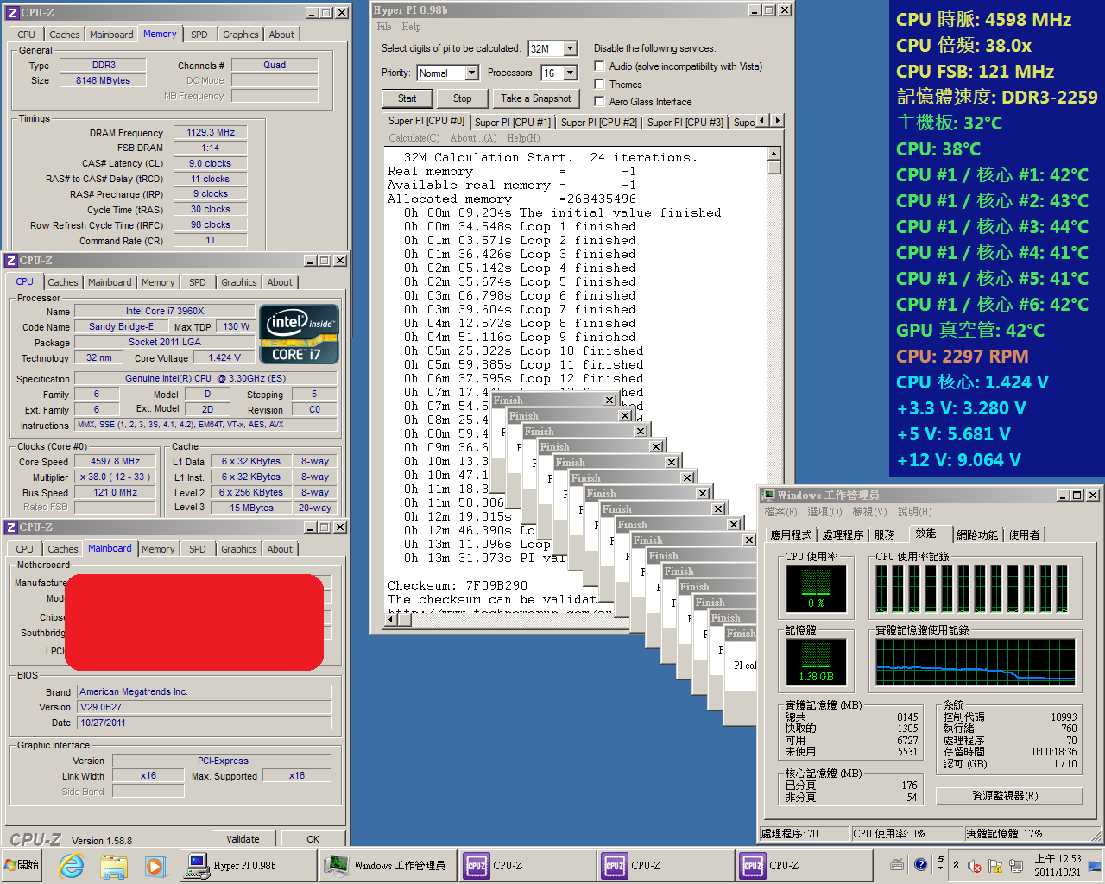This screenshot has height=884, width=1105.
Task: Click the Intel Core i7 inside logo
Action: [x=300, y=334]
